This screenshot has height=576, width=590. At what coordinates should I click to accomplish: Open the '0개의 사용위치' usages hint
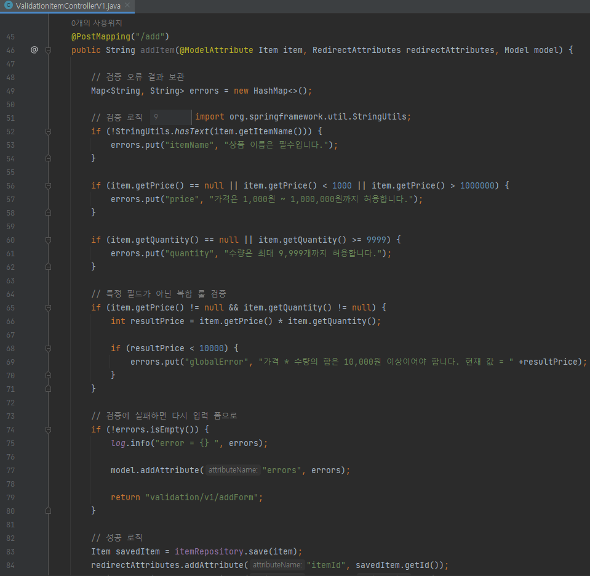click(97, 23)
